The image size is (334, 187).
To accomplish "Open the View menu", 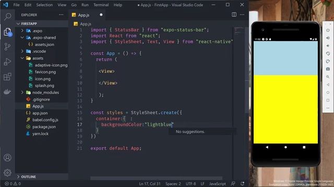I will pyautogui.click(x=62, y=5).
